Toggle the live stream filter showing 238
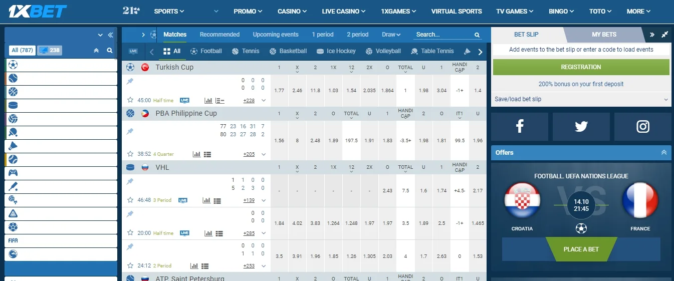This screenshot has height=281, width=674. coord(50,50)
